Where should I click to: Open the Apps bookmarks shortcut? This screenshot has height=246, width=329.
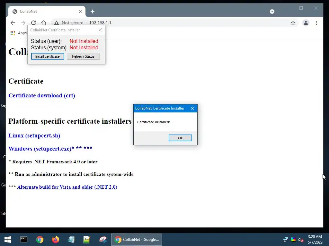(x=18, y=33)
